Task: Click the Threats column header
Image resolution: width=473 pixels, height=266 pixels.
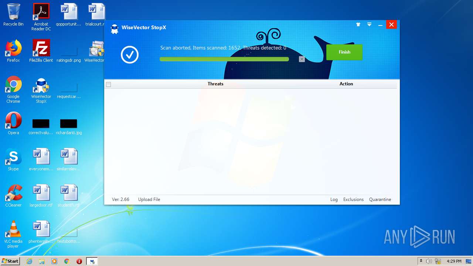Action: 215,84
